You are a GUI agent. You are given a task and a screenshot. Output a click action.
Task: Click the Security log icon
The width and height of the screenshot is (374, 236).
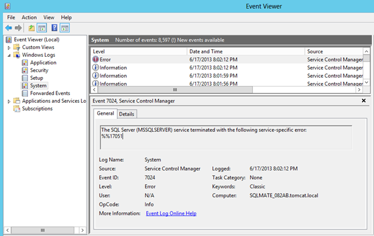coord(25,71)
